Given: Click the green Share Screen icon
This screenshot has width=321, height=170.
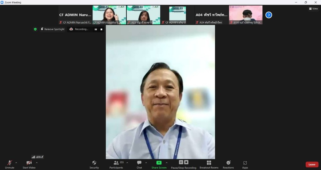Looking at the screenshot, I should click(159, 162).
